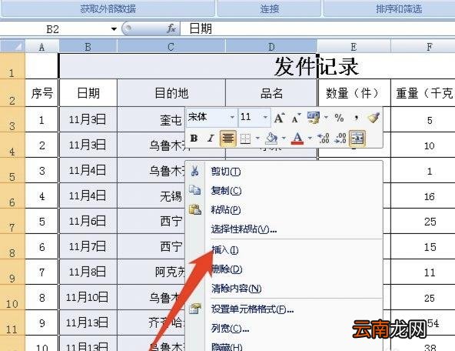
Task: Open fill color dropdown arrow
Action: tap(284, 139)
